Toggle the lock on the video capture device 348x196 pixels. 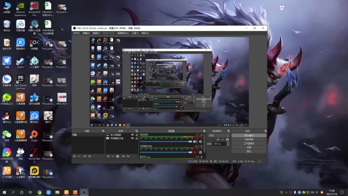(137, 138)
